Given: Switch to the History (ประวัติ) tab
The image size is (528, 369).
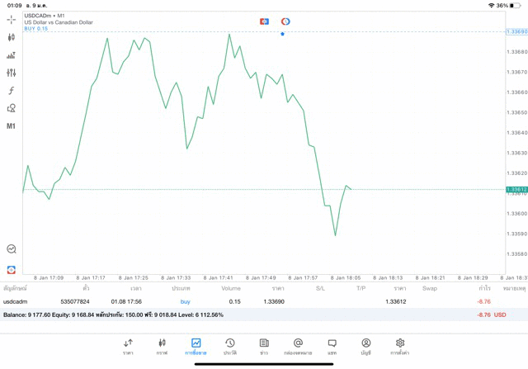Looking at the screenshot, I should coord(229,346).
